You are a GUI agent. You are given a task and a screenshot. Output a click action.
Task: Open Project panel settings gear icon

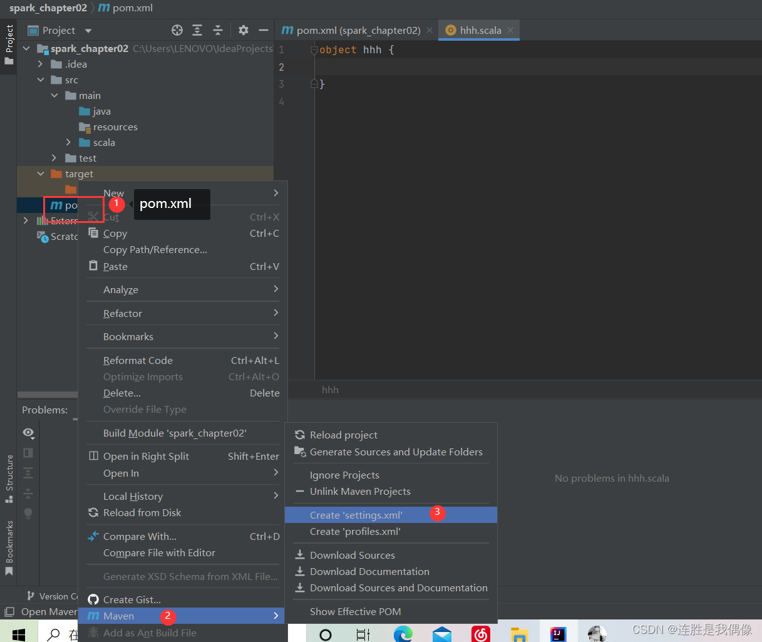(x=243, y=29)
